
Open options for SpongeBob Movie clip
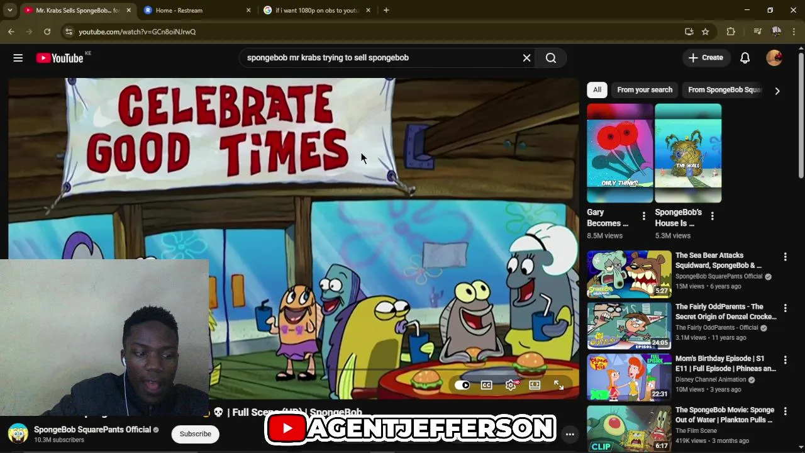tap(785, 411)
